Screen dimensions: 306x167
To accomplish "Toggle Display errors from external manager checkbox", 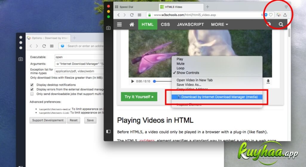I will (32, 89).
